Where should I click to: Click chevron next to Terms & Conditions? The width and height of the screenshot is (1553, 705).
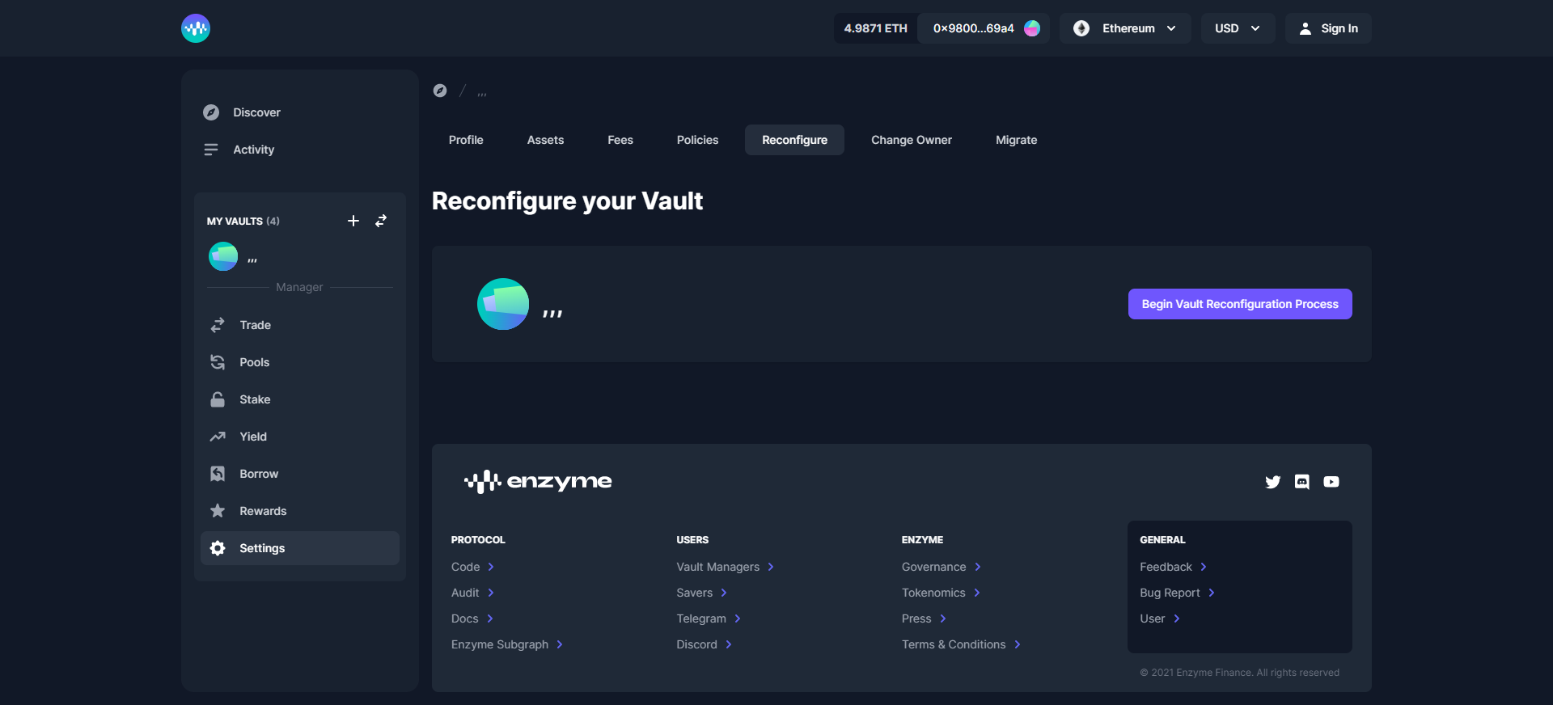(1018, 644)
